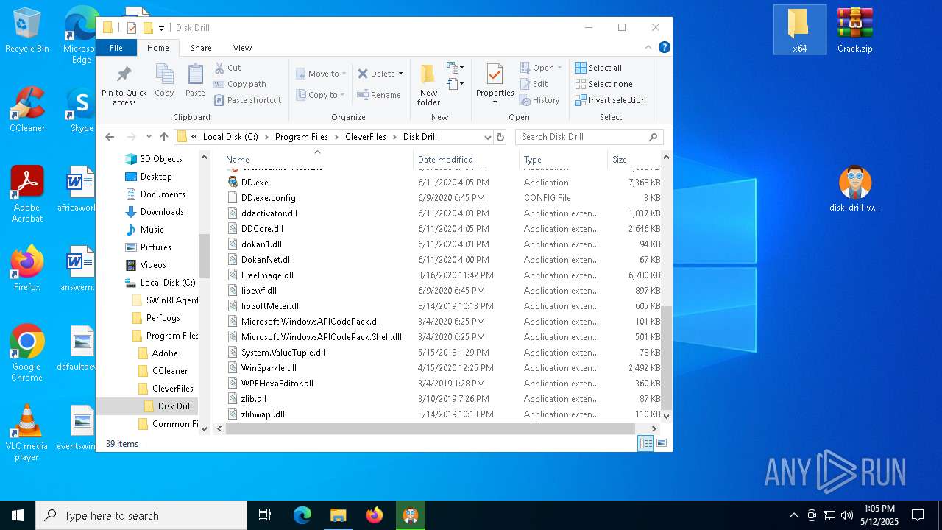Select Downloads in the navigation pane
The height and width of the screenshot is (530, 942).
coord(162,212)
